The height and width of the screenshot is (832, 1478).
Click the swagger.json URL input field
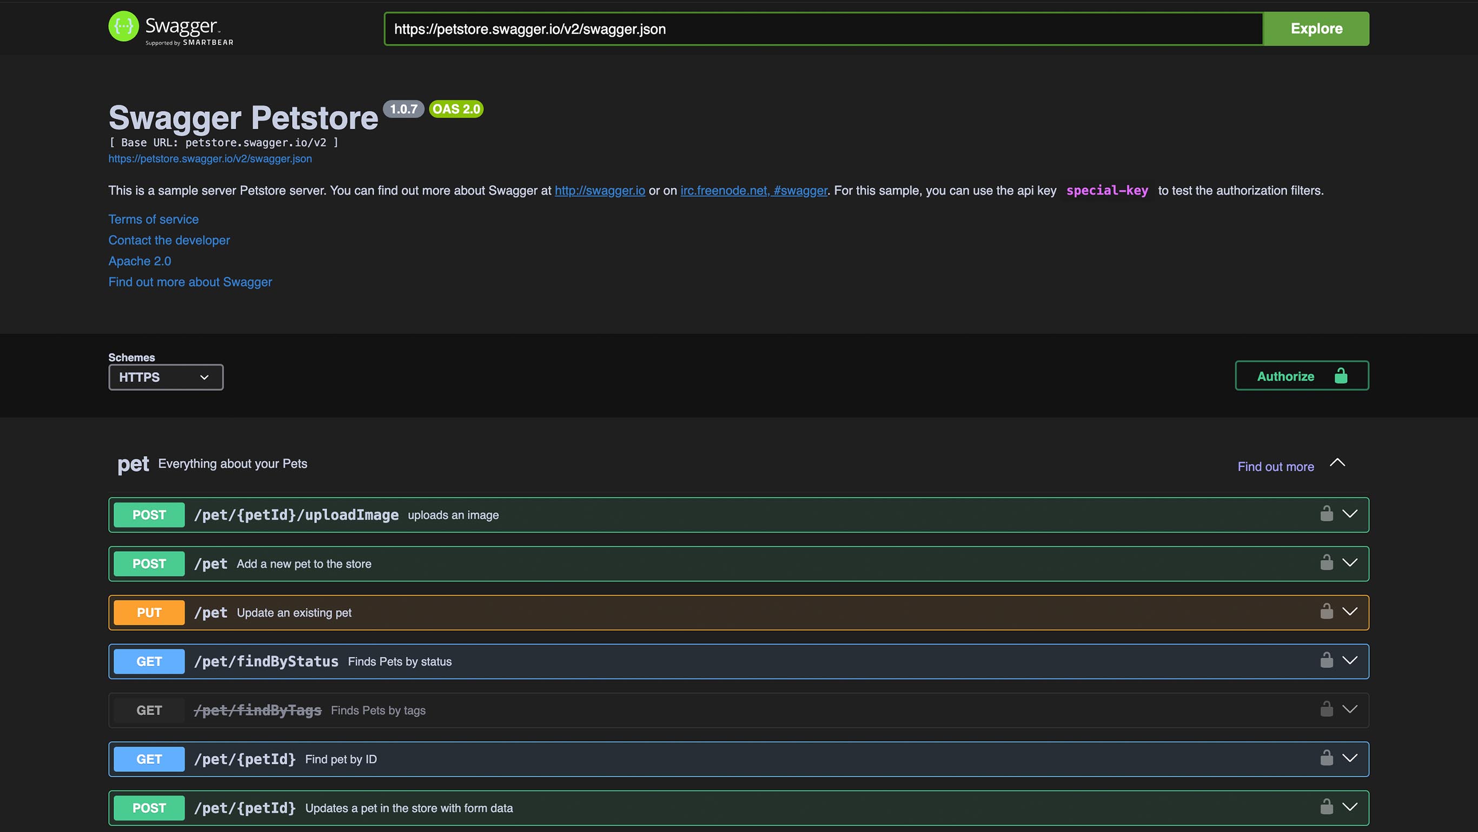pyautogui.click(x=823, y=29)
